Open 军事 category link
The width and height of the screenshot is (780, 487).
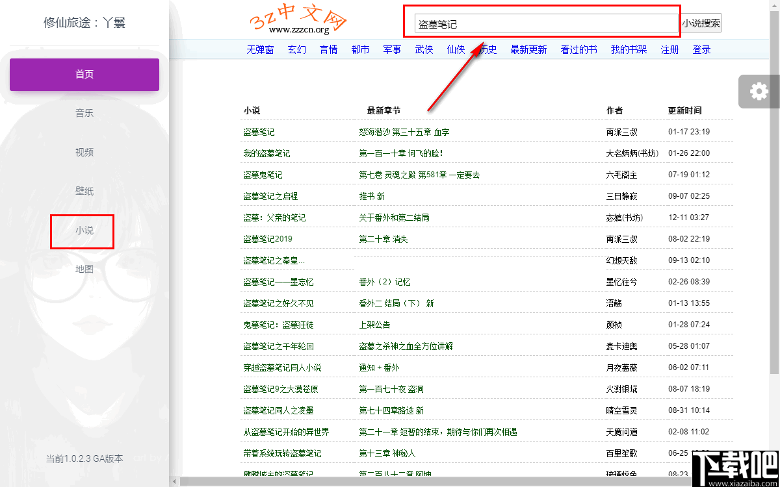pyautogui.click(x=393, y=49)
